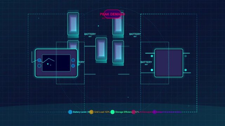The width and height of the screenshot is (225, 126).
Task: Click the BATTERY label left of the square module
Action: pos(146,62)
